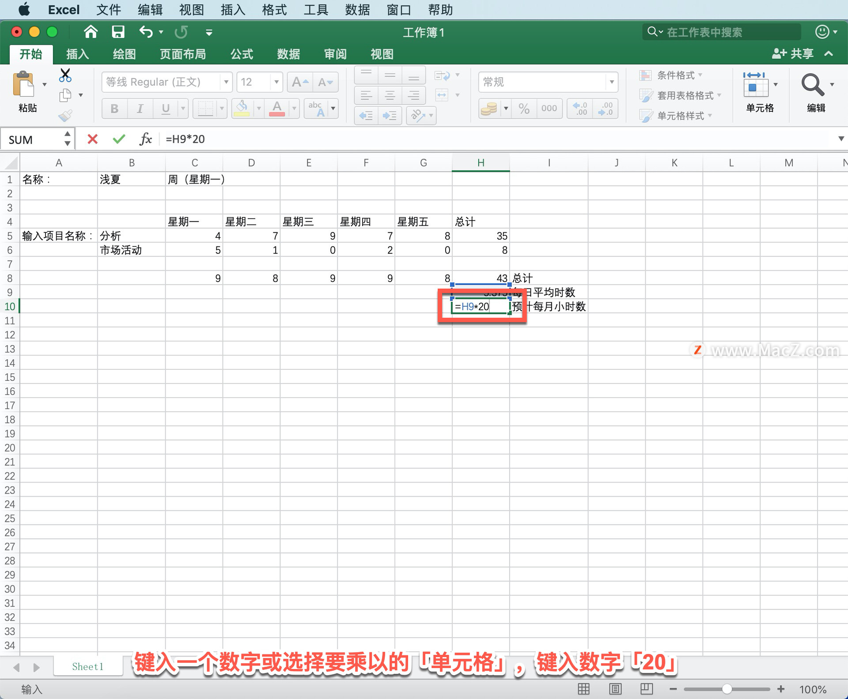Screen dimensions: 848x699
Task: Open borders dropdown arrow
Action: [222, 108]
